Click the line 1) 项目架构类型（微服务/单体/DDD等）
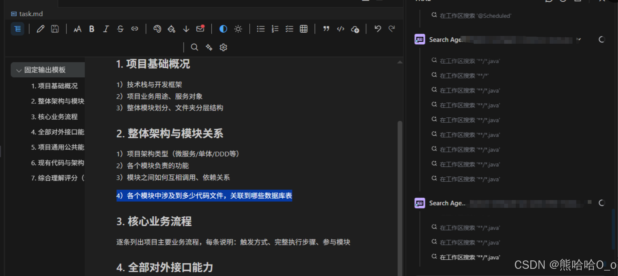This screenshot has height=276, width=618. click(x=177, y=154)
